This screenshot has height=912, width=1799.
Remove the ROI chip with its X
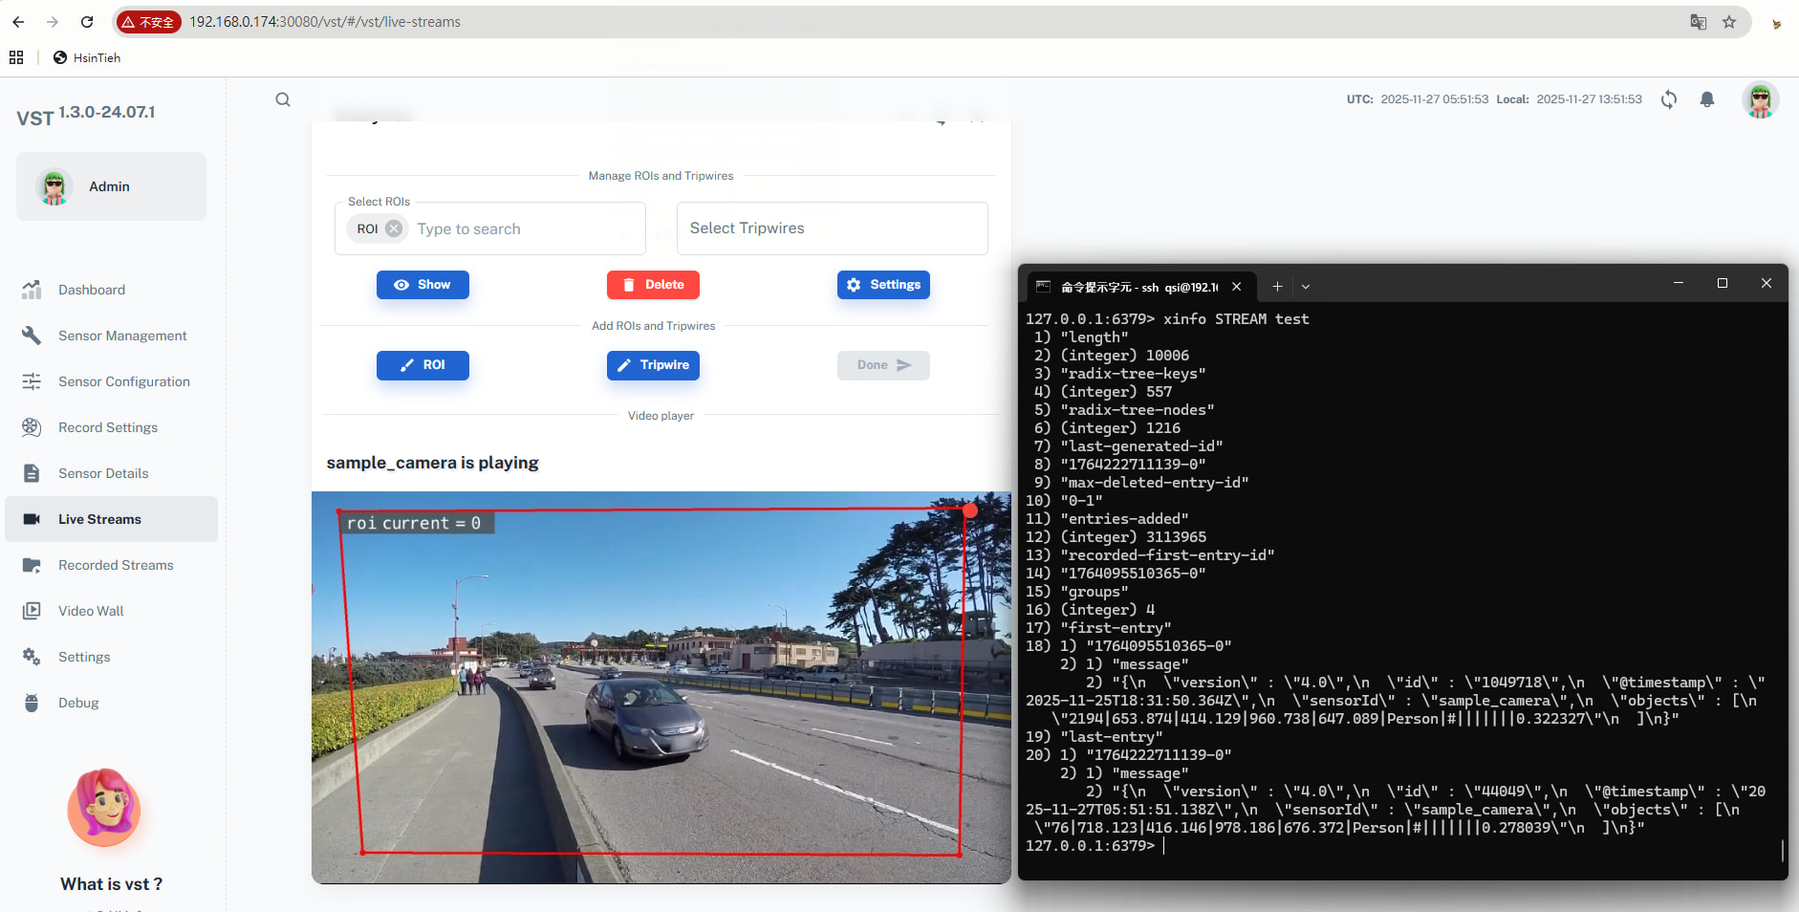(394, 228)
